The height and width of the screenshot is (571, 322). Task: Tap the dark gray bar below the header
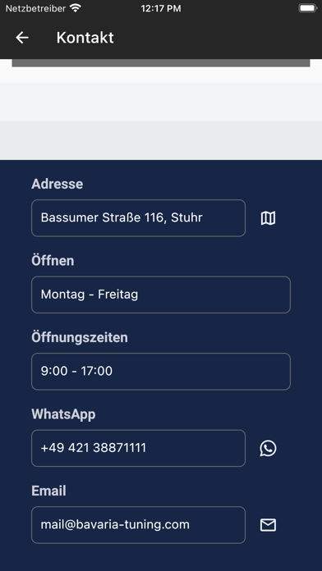click(161, 63)
